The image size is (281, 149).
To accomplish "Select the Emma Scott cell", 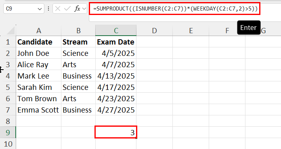I will click(38, 110).
